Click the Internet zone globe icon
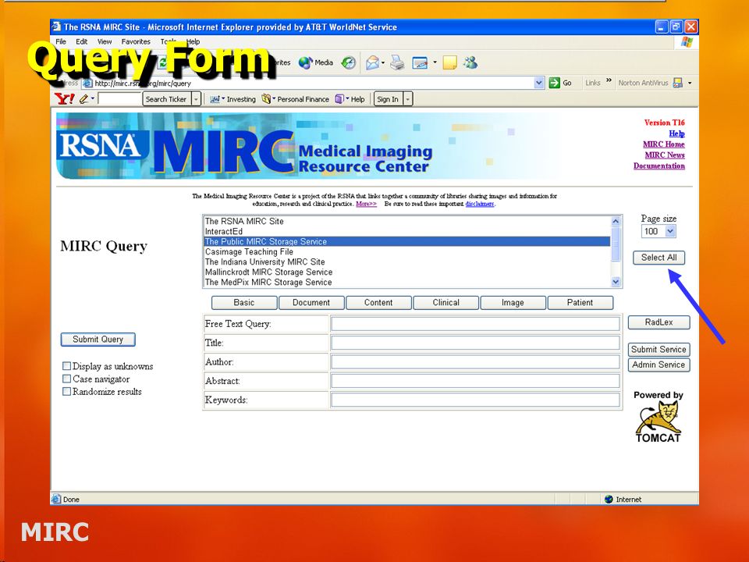 (x=609, y=499)
